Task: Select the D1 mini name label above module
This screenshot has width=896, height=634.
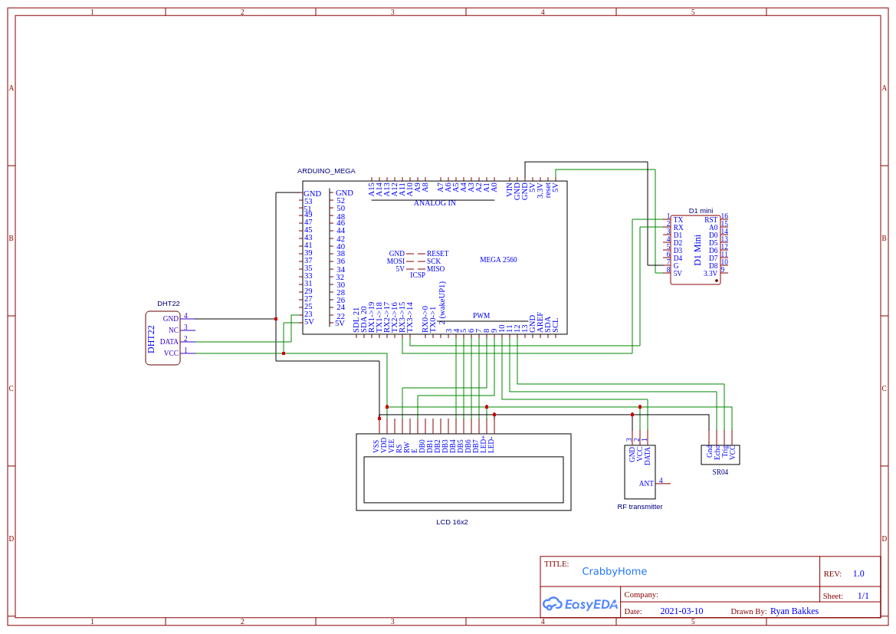Action: [701, 211]
